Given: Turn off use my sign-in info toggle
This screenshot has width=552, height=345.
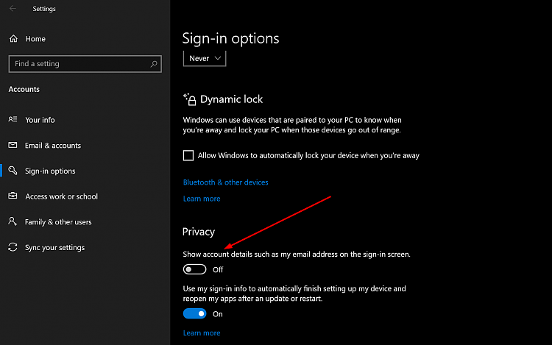Looking at the screenshot, I should coord(195,313).
